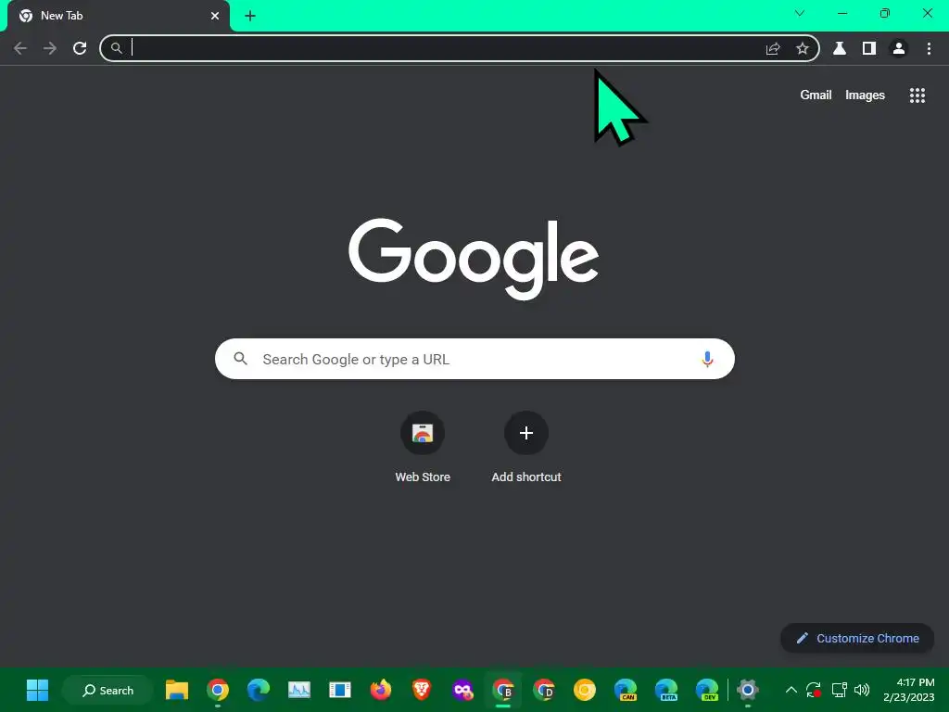This screenshot has width=949, height=712.
Task: Click the search magnifier in Google box
Action: click(240, 359)
